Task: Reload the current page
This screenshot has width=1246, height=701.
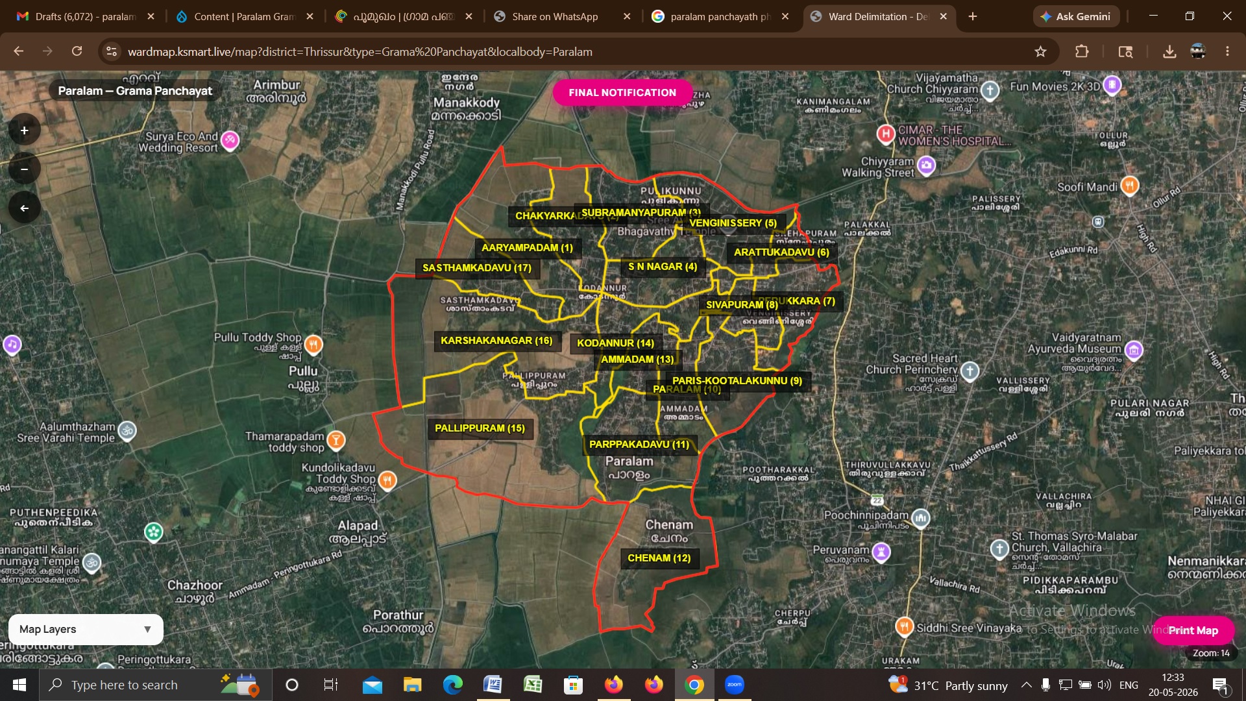Action: [77, 51]
